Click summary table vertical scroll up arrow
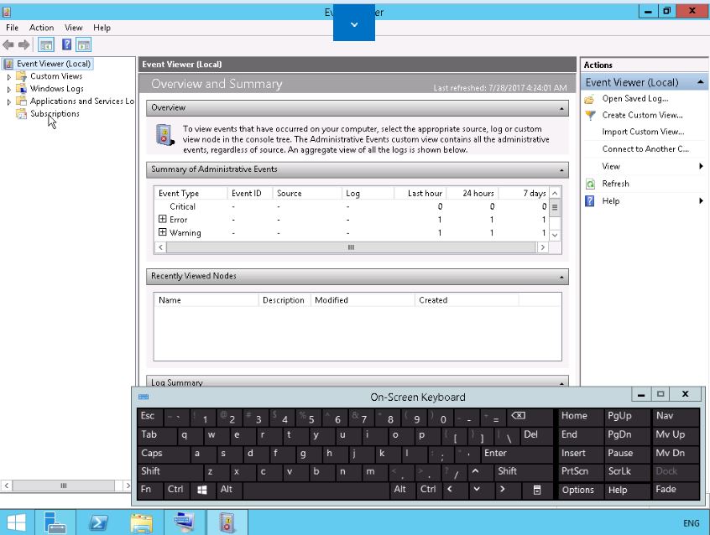This screenshot has height=535, width=710. coord(555,193)
